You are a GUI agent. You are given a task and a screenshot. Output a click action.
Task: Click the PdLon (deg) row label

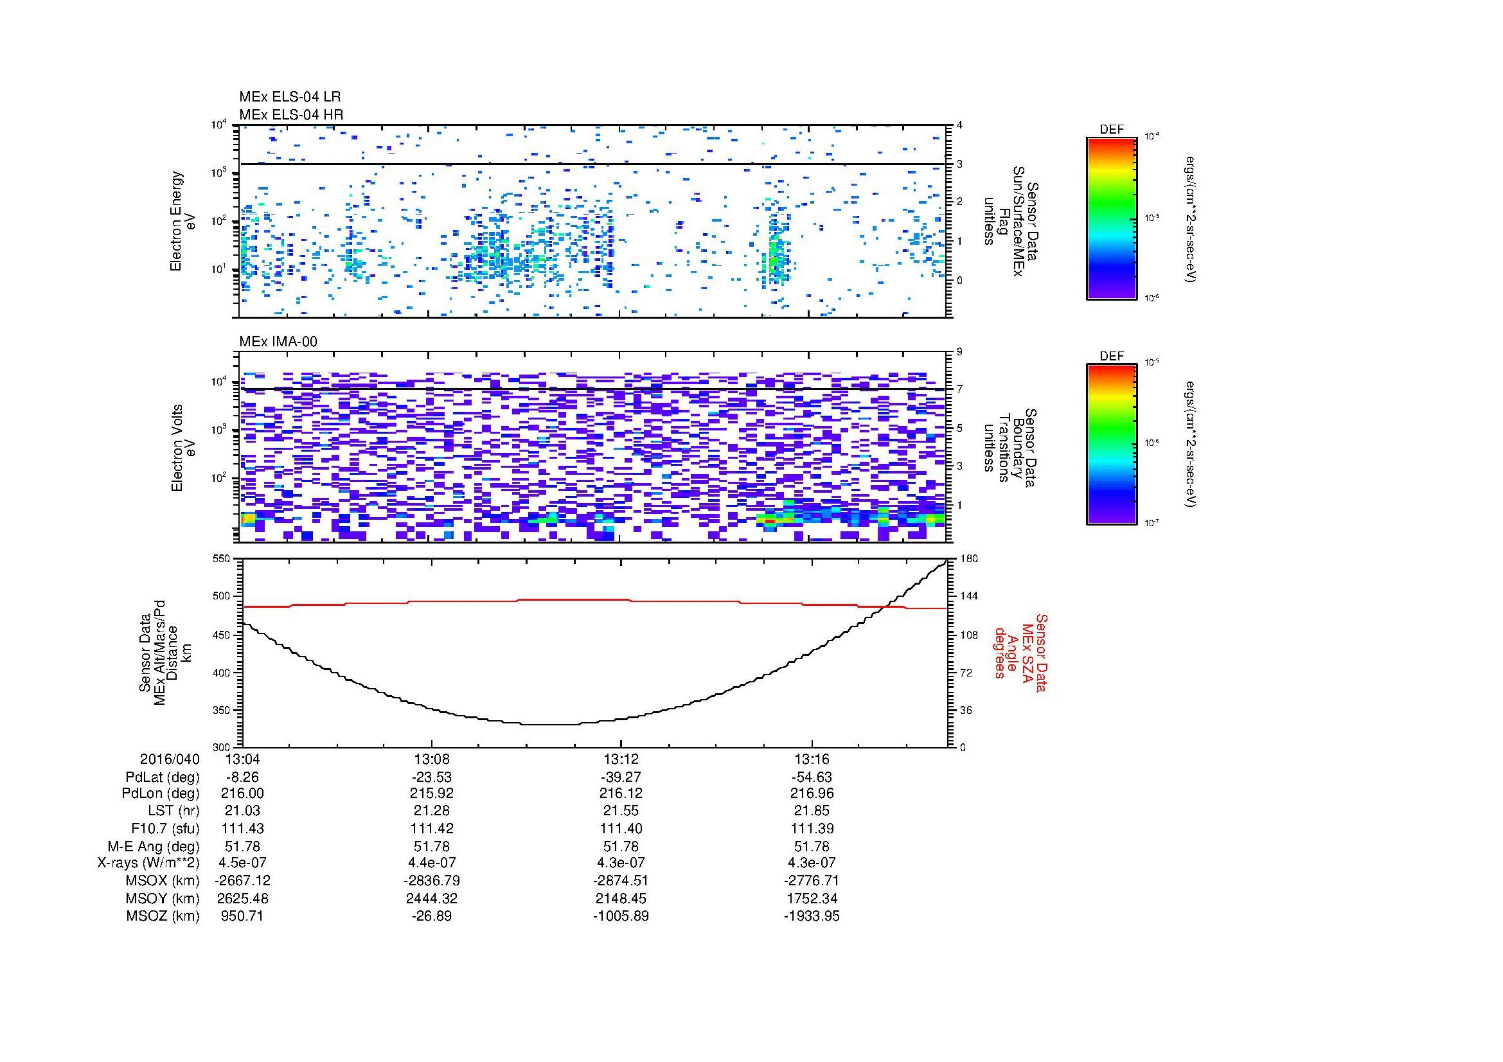tap(161, 793)
